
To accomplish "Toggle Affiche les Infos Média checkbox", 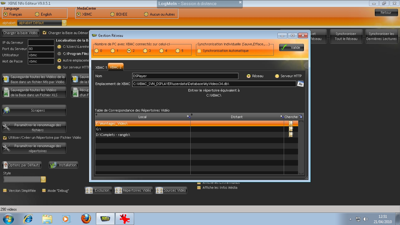I will tap(199, 187).
